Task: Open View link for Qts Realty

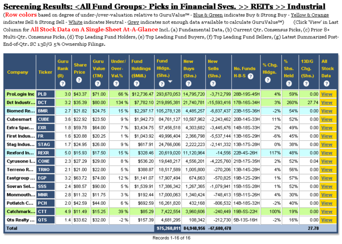Action: click(327, 220)
